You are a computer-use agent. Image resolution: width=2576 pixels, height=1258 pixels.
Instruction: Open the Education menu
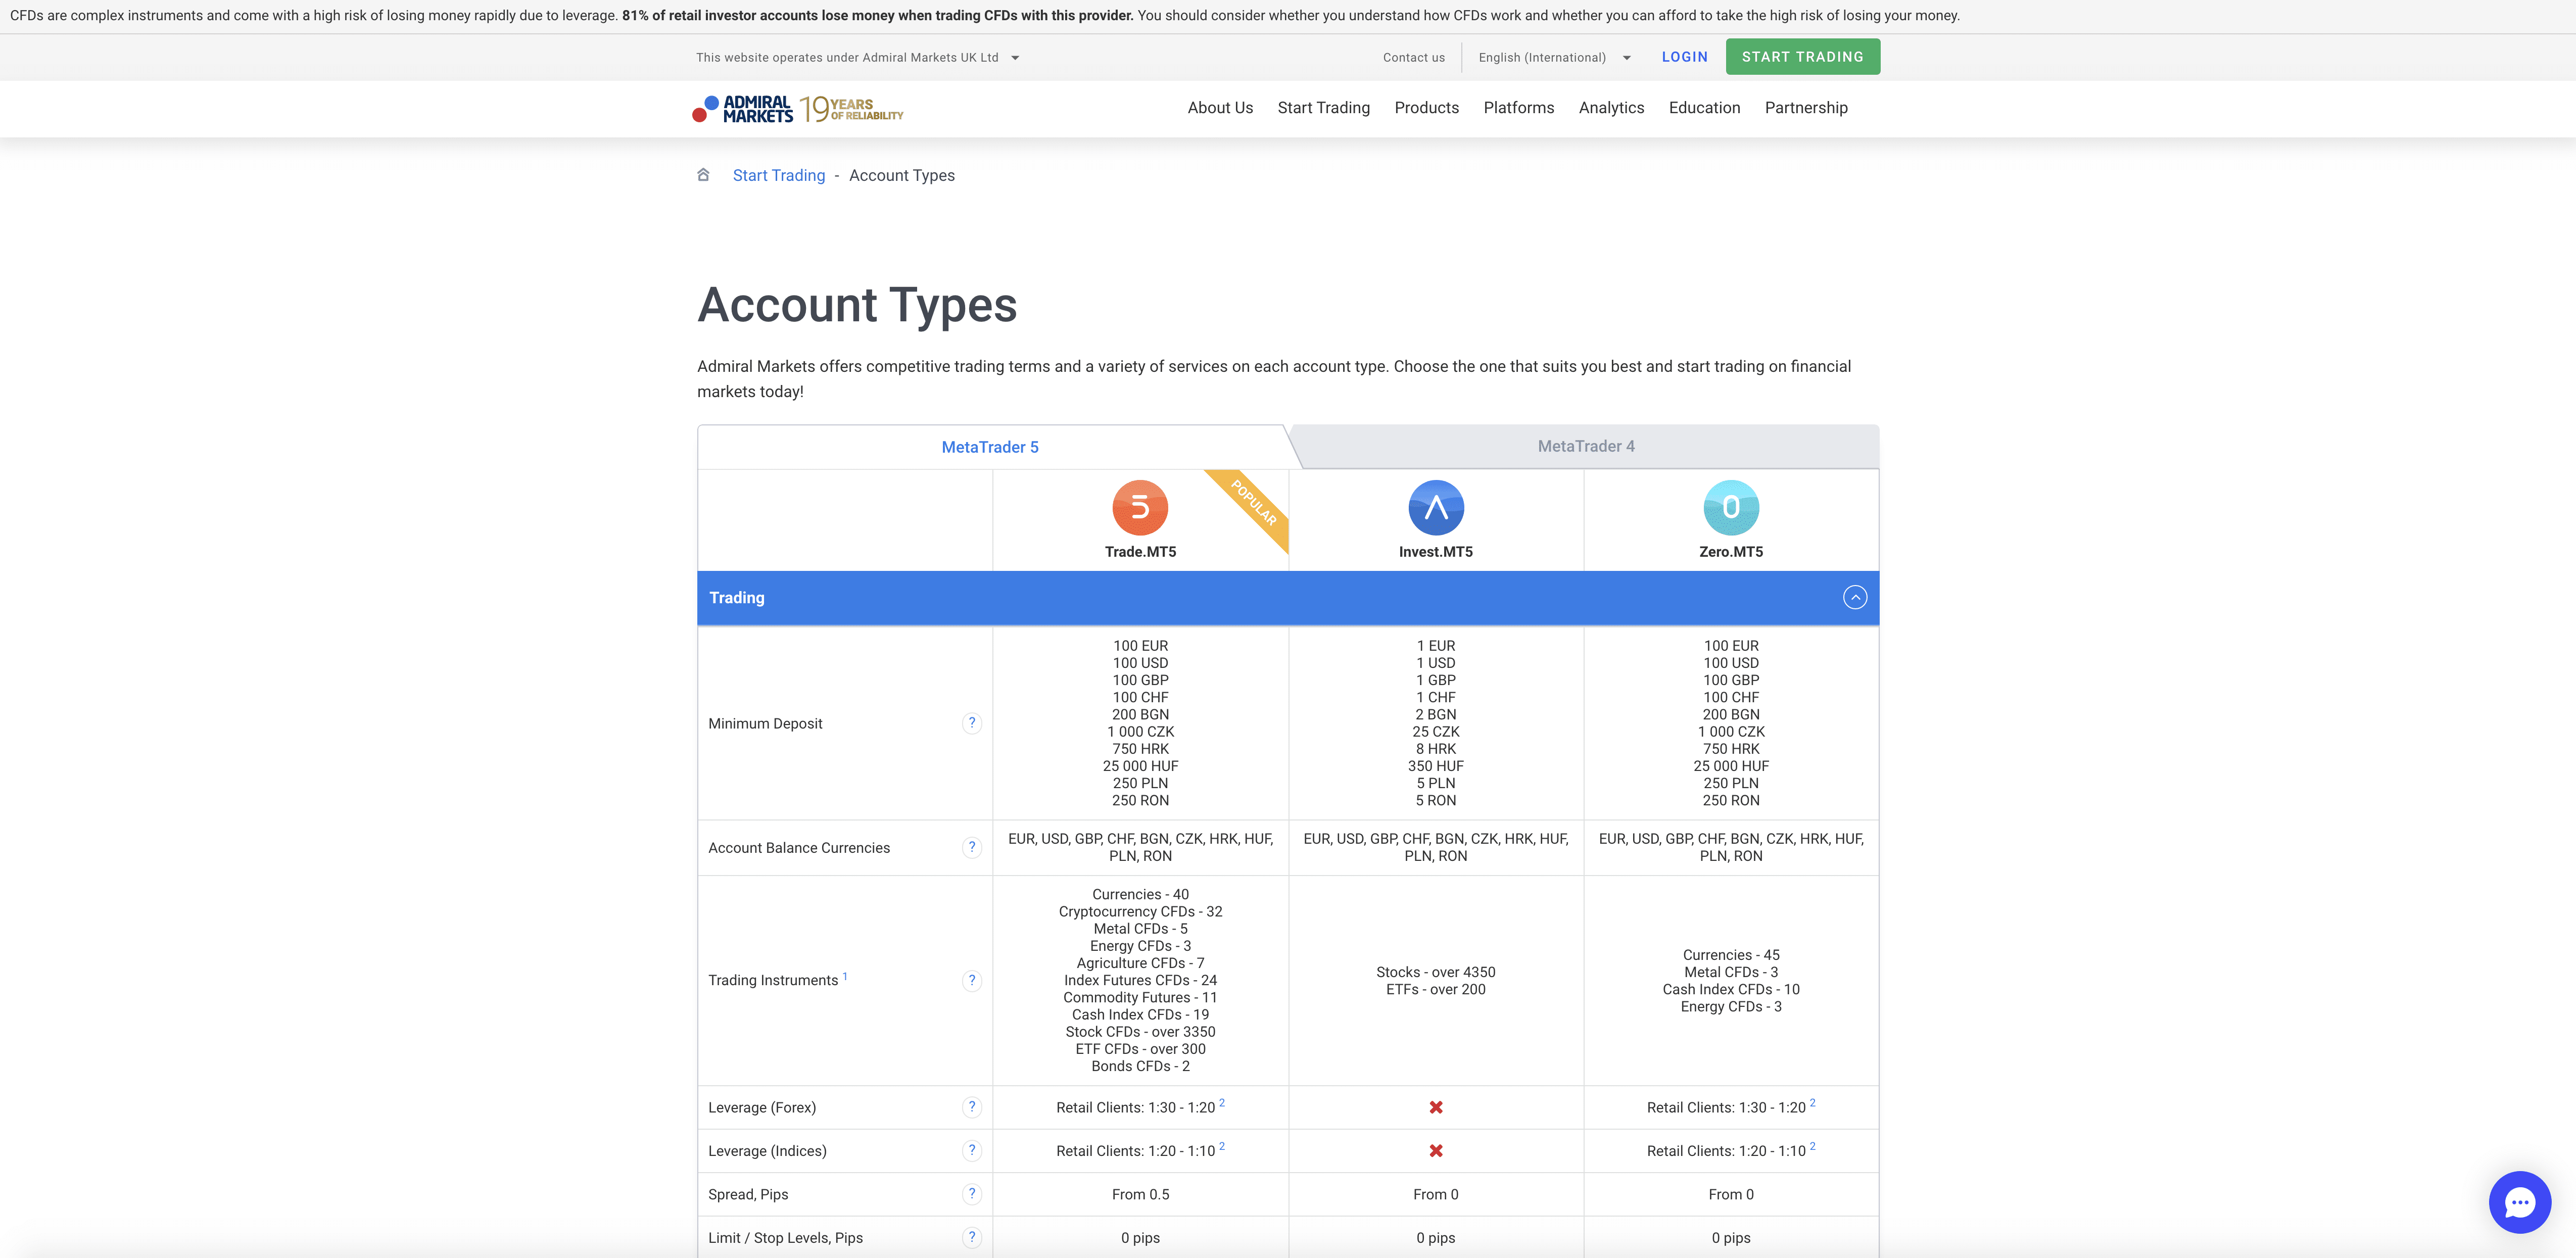coord(1704,108)
